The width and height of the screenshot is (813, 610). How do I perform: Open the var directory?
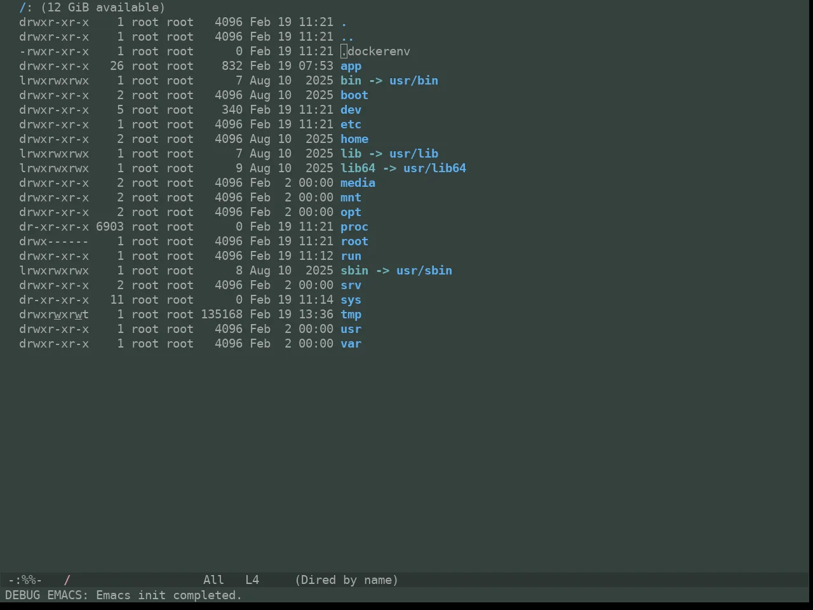[351, 344]
